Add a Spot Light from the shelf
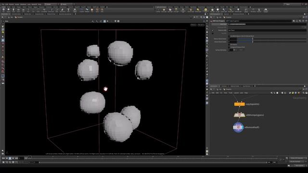Image resolution: width=308 pixels, height=173 pixels. pyautogui.click(x=170, y=10)
